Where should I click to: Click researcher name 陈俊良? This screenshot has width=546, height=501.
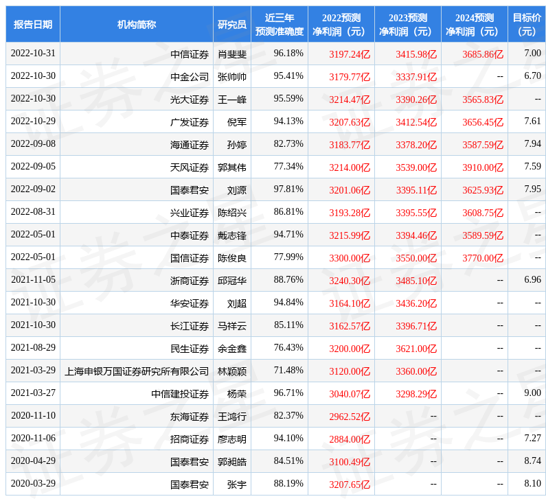point(232,258)
